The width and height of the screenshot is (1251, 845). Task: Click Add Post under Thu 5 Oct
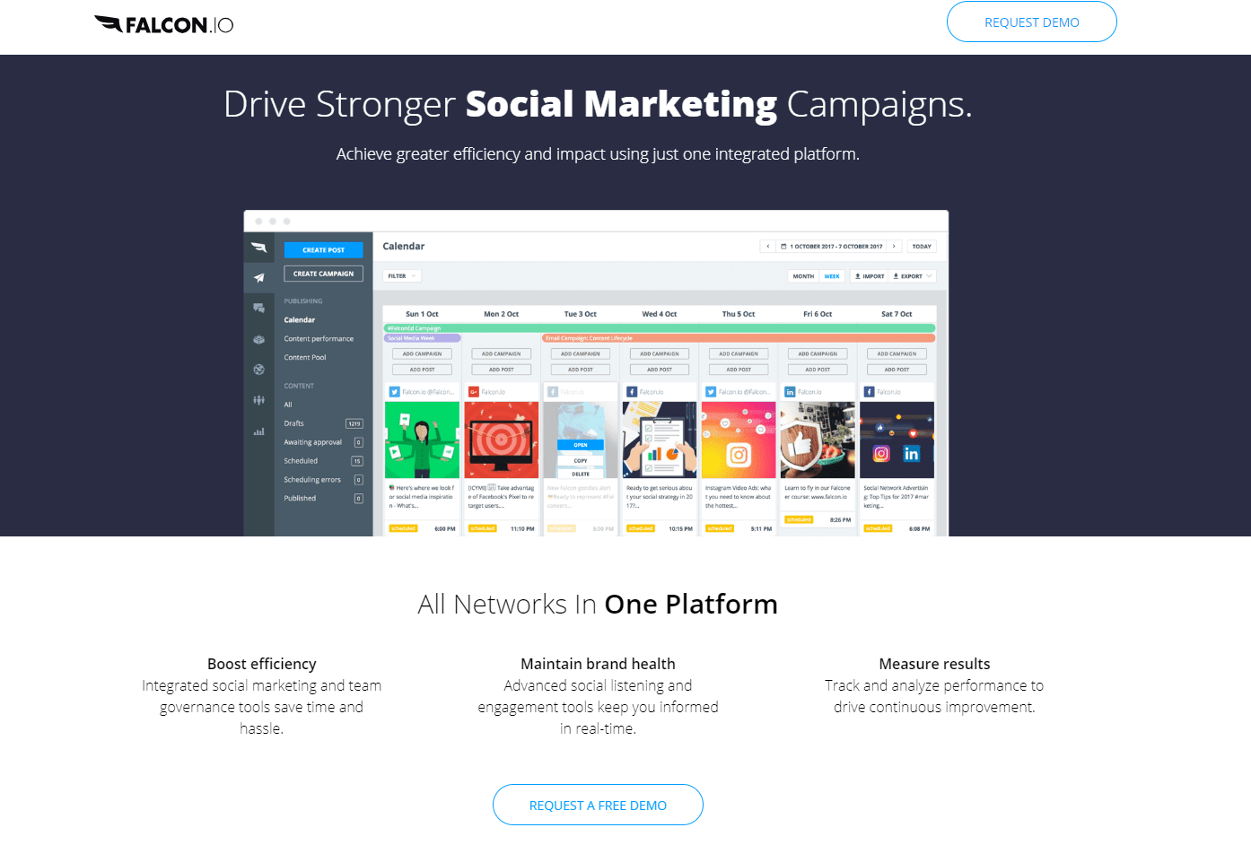pyautogui.click(x=739, y=370)
